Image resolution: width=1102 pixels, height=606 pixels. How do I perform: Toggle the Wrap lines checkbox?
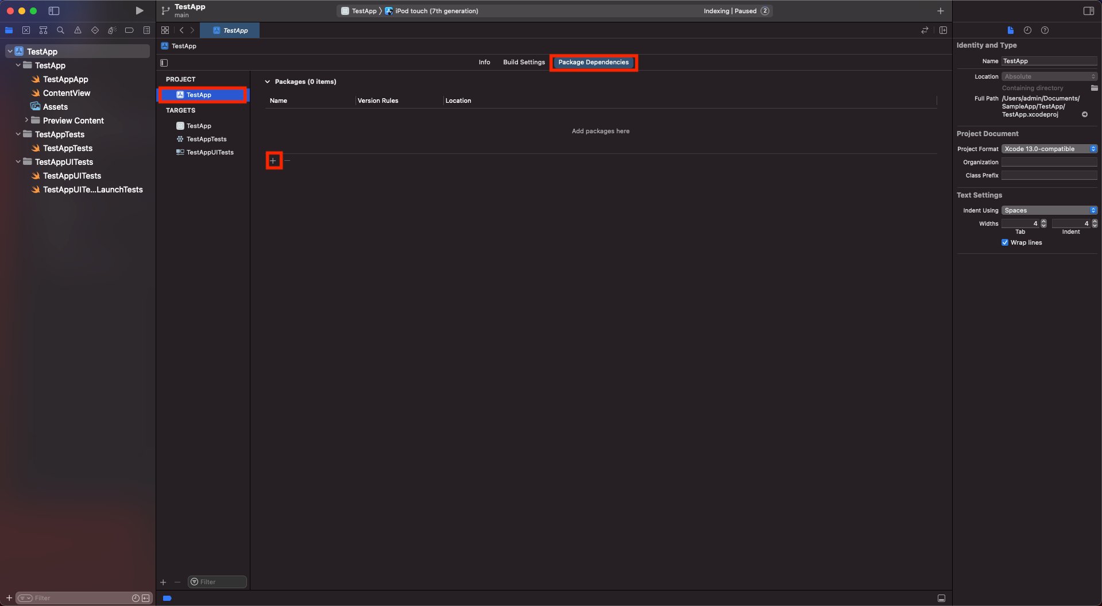click(x=1005, y=242)
